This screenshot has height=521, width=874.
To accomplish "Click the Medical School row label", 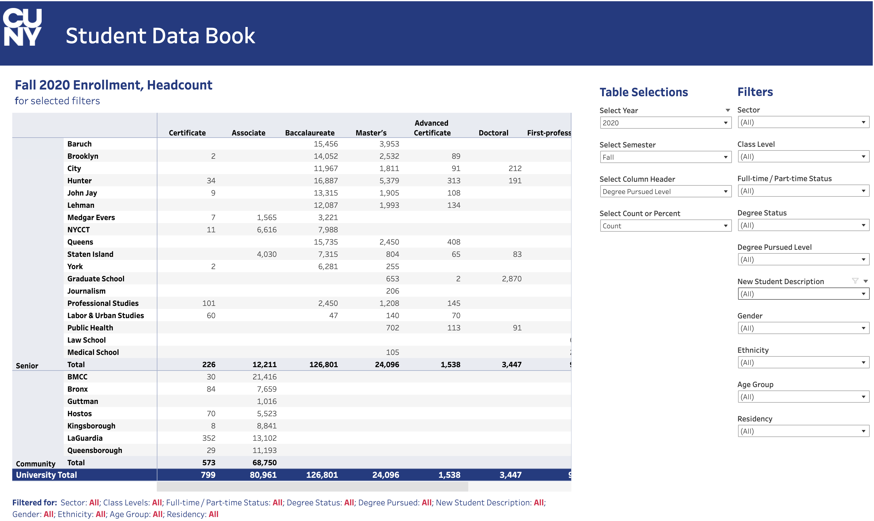I will click(x=93, y=352).
